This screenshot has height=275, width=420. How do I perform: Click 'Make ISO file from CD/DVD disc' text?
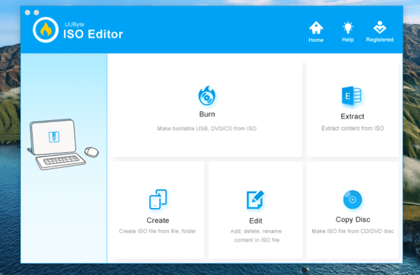pos(353,231)
